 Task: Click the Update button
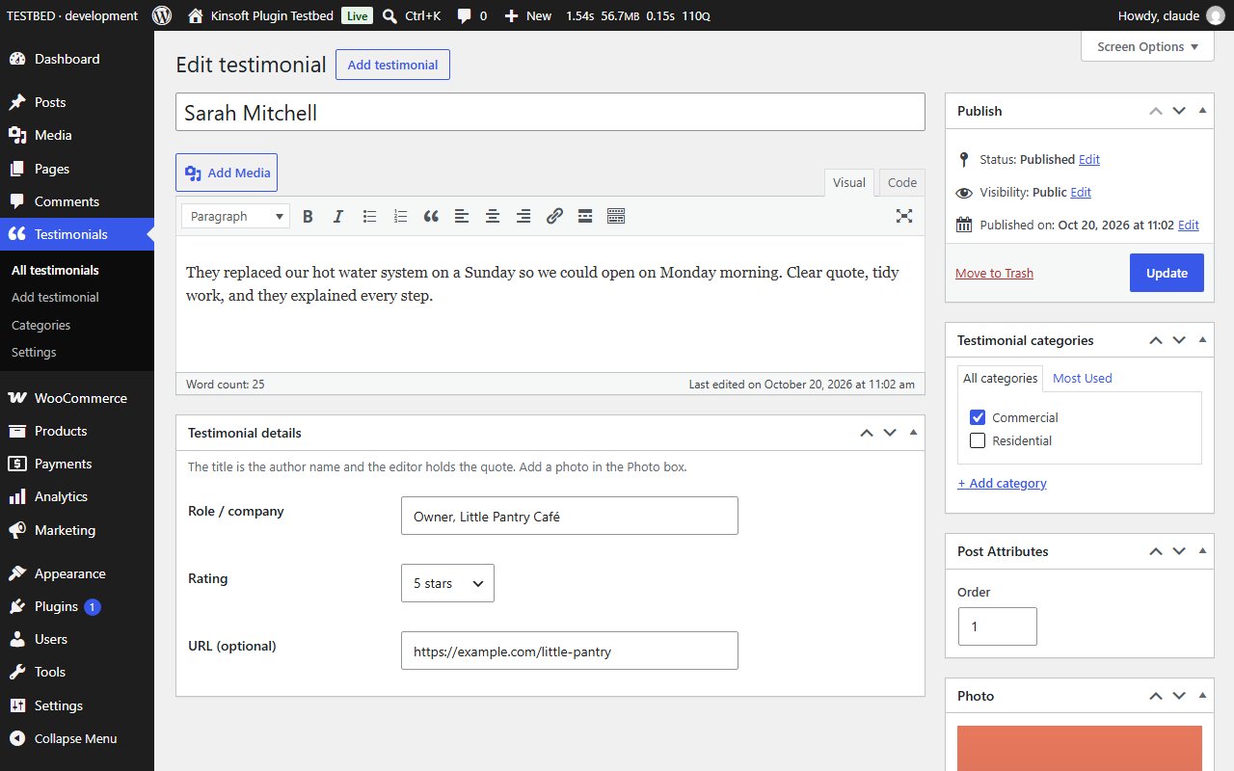(x=1167, y=273)
